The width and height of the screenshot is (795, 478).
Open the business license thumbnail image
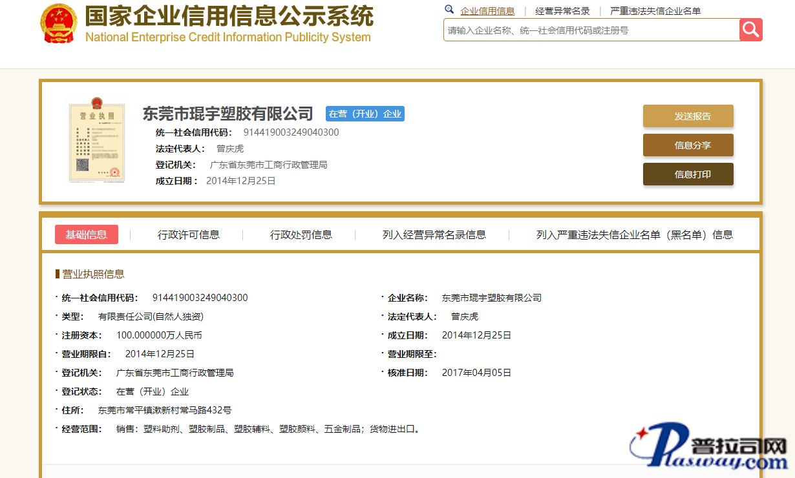coord(96,140)
